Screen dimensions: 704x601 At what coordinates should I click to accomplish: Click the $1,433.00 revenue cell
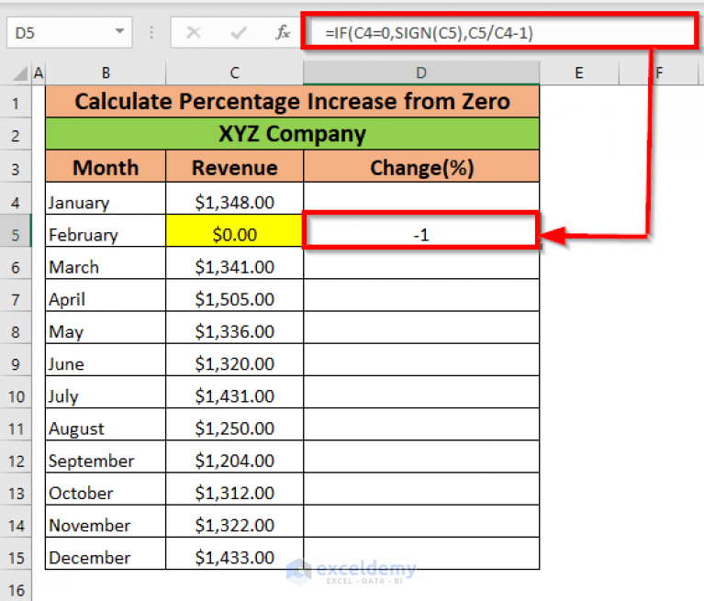(x=234, y=554)
